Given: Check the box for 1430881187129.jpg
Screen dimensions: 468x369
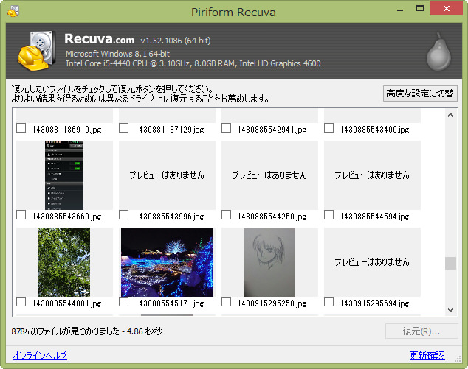Looking at the screenshot, I should [x=123, y=128].
